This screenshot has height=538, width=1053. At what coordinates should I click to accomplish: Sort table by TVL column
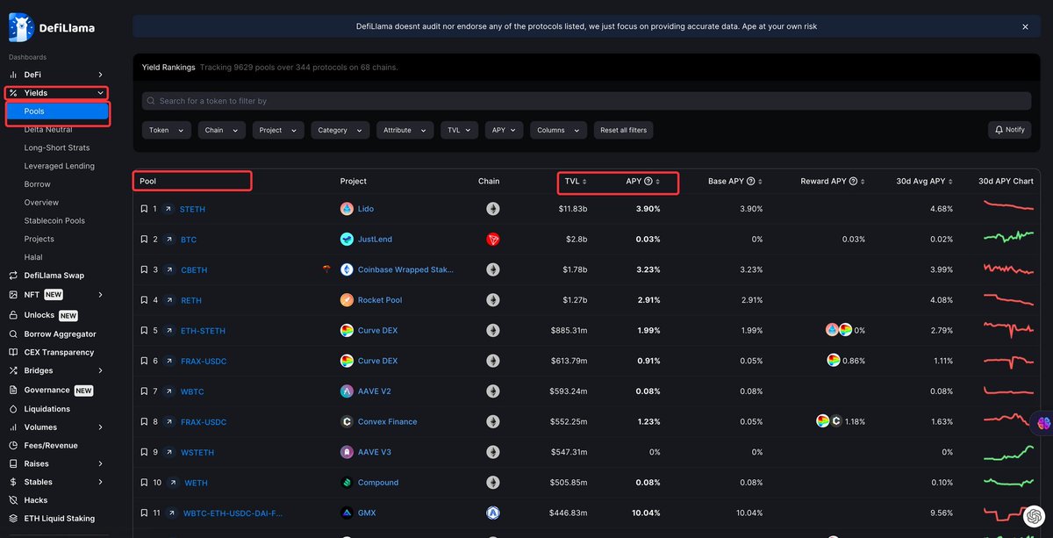(576, 182)
